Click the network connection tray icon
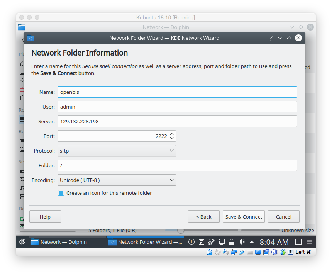The height and width of the screenshot is (275, 332). pyautogui.click(x=222, y=242)
